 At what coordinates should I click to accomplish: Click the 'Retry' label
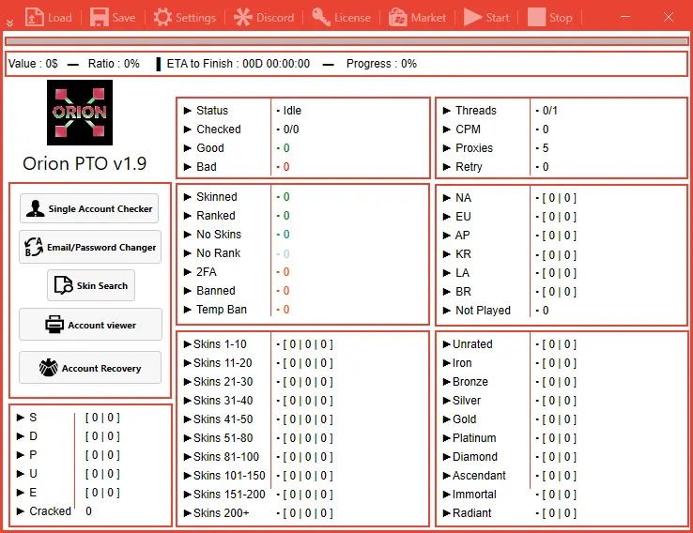point(469,167)
